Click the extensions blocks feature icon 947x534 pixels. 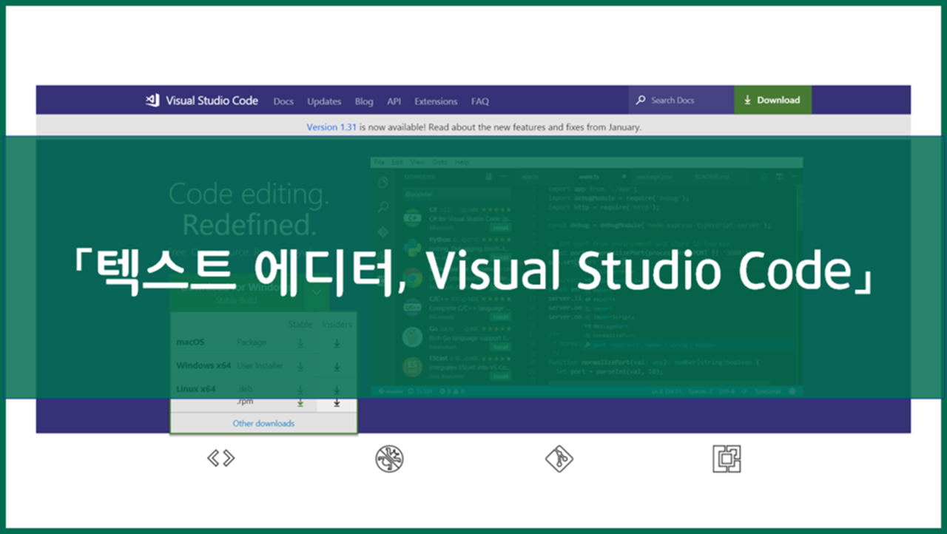pyautogui.click(x=727, y=459)
